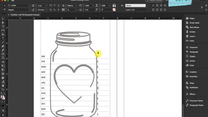208x117 pixels.
Task: Click the Superscript icon
Action: tap(55, 6)
